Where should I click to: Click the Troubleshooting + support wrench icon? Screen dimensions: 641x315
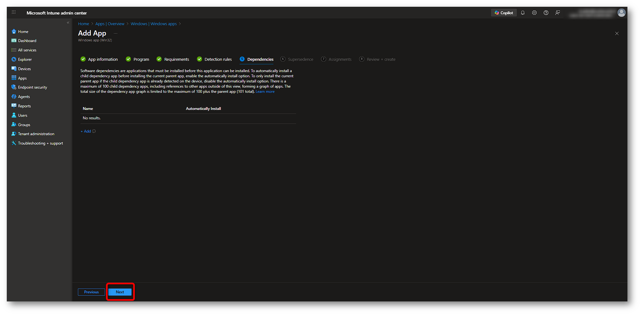tap(14, 143)
